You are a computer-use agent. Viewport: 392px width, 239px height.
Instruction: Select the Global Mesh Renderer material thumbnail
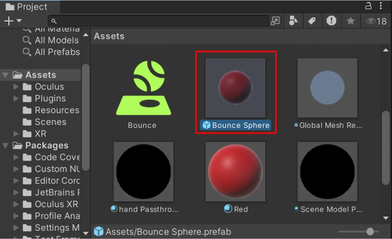(x=327, y=88)
